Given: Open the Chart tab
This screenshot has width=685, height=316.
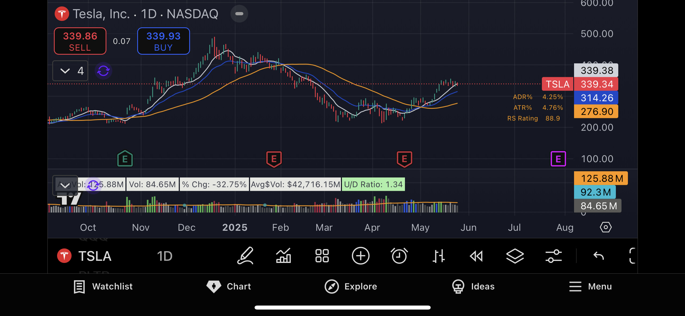Looking at the screenshot, I should click(229, 287).
